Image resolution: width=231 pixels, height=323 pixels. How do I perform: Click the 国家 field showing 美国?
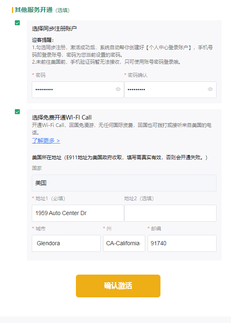pos(124,183)
